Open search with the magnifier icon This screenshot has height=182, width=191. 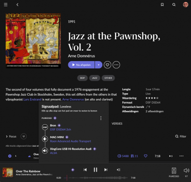(174, 5)
